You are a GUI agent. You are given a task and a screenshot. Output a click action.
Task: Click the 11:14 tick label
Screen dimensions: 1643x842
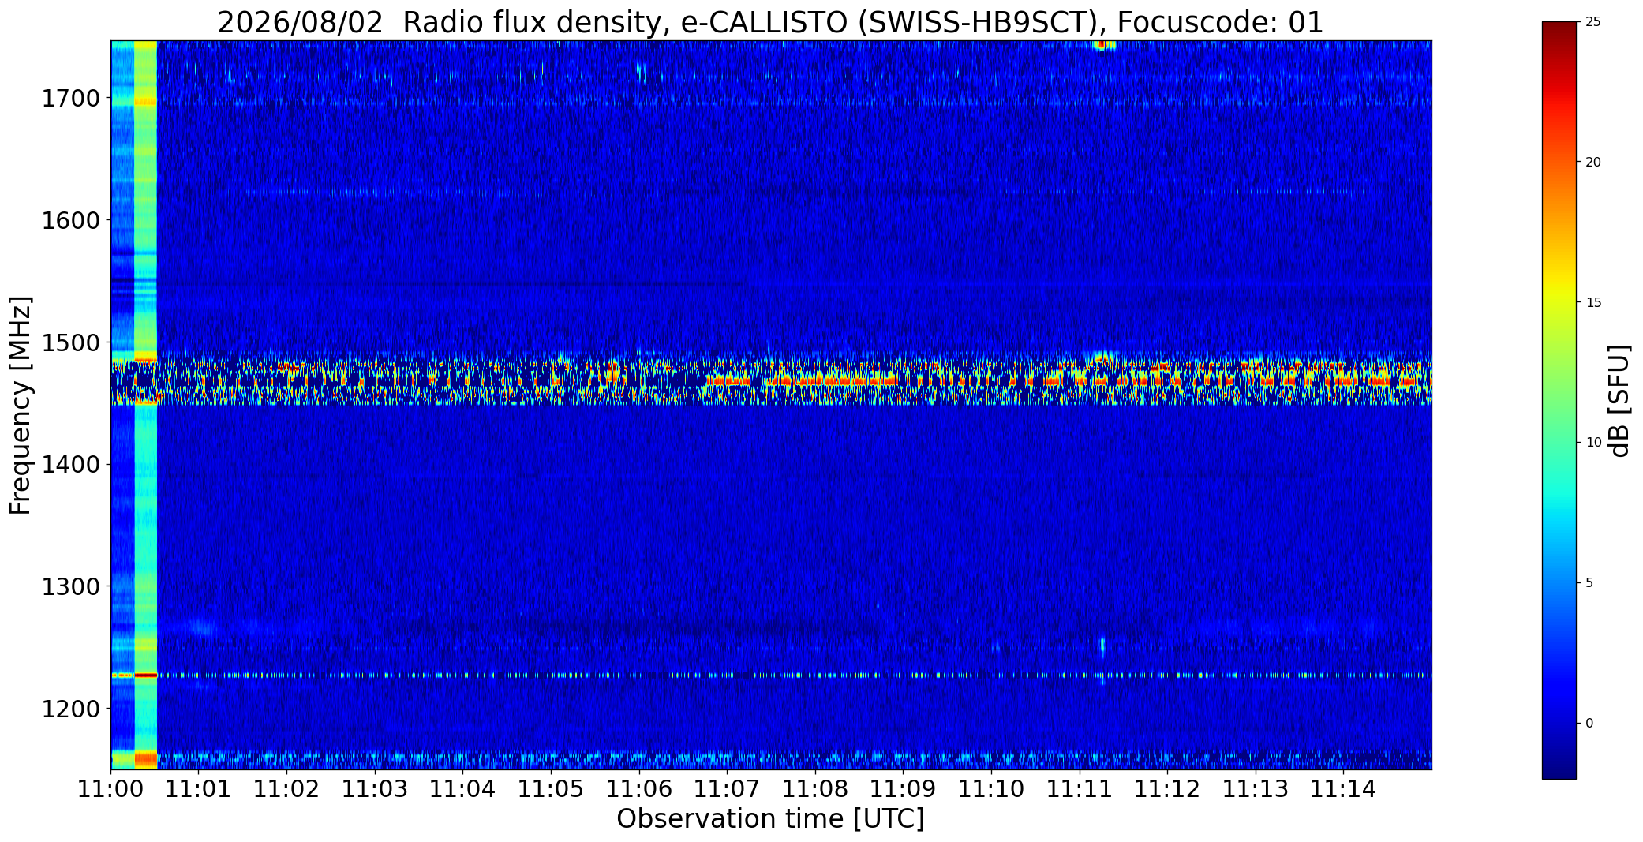(1343, 788)
